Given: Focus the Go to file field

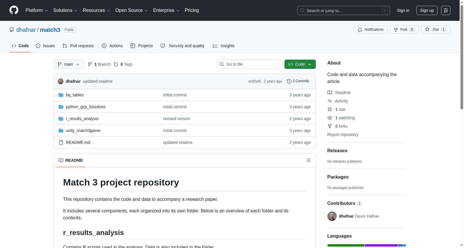Looking at the screenshot, I should (x=249, y=64).
